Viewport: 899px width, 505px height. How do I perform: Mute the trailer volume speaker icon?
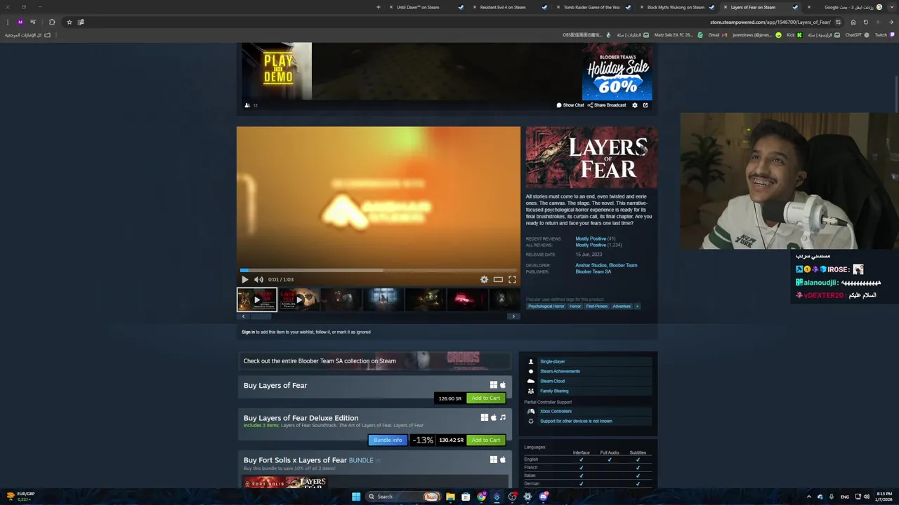[x=258, y=279]
